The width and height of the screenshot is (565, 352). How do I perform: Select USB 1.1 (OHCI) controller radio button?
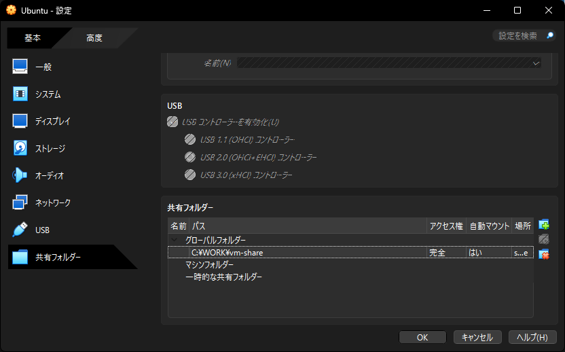coord(190,140)
